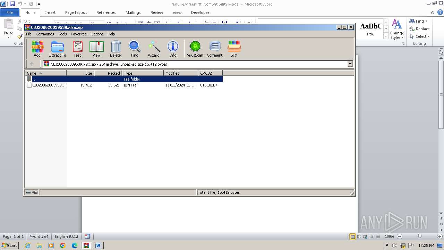Click Replace in Word ribbon
444x250 pixels.
tap(420, 29)
